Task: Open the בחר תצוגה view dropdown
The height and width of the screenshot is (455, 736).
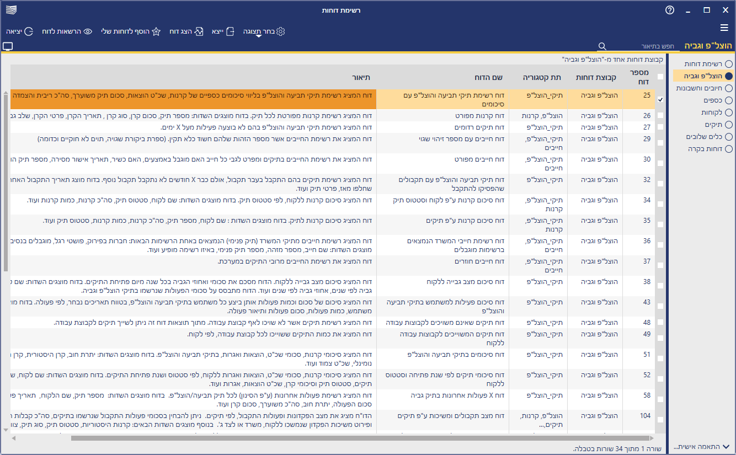Action: [x=264, y=31]
